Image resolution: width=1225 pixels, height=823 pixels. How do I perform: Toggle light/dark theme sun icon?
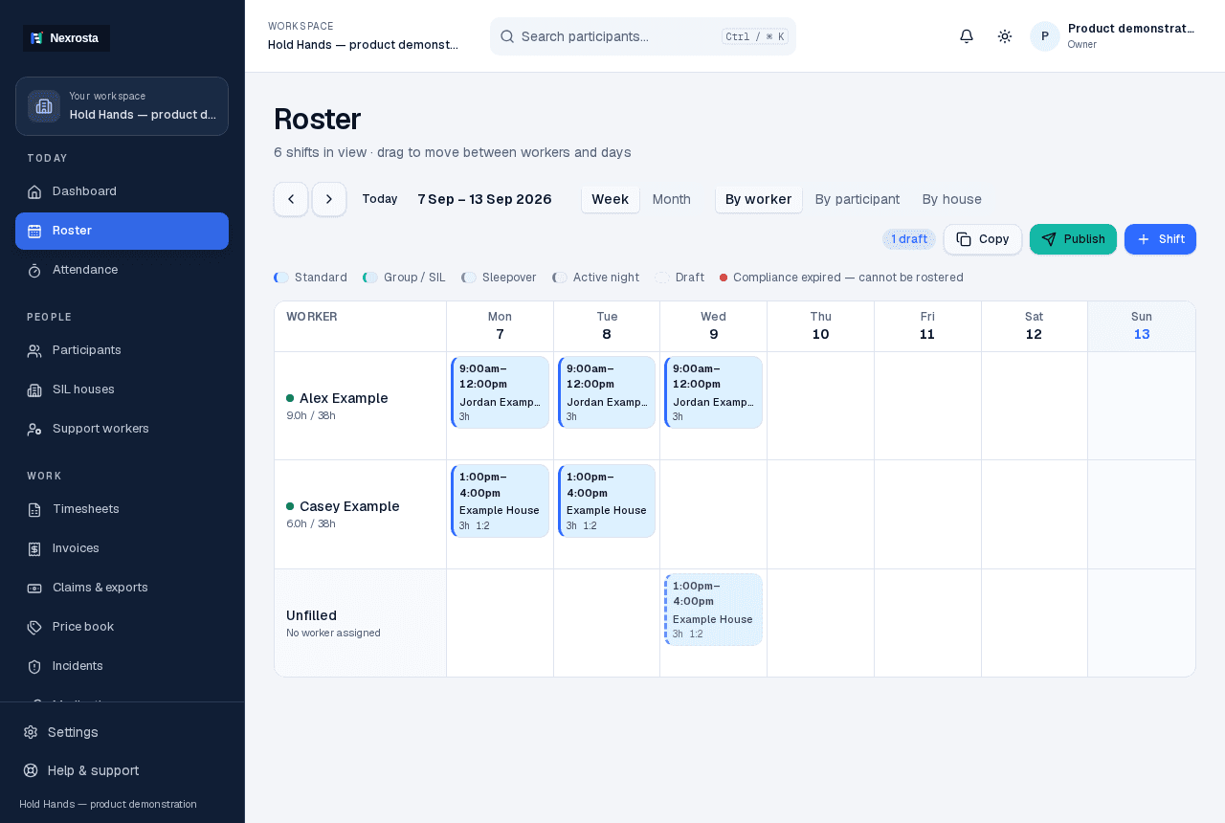[x=1005, y=36]
